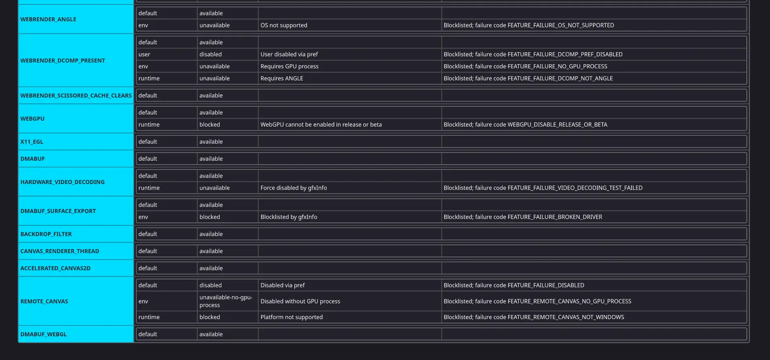770x360 pixels.
Task: Click the "User disabled via pref" message
Action: [x=289, y=54]
